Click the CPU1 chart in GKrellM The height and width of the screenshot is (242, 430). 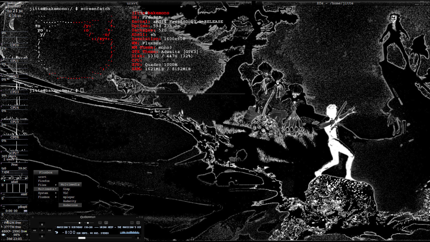point(14,53)
